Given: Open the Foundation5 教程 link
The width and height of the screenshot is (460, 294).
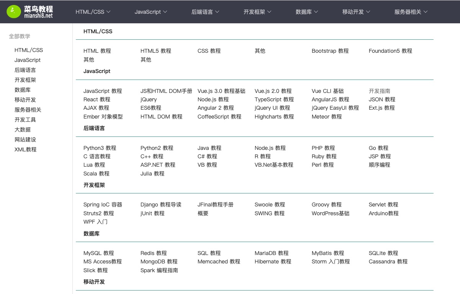Looking at the screenshot, I should pyautogui.click(x=390, y=51).
